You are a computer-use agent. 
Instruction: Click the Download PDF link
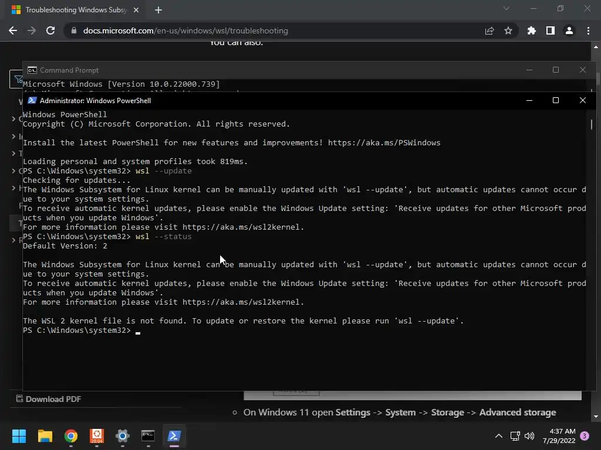pyautogui.click(x=48, y=399)
